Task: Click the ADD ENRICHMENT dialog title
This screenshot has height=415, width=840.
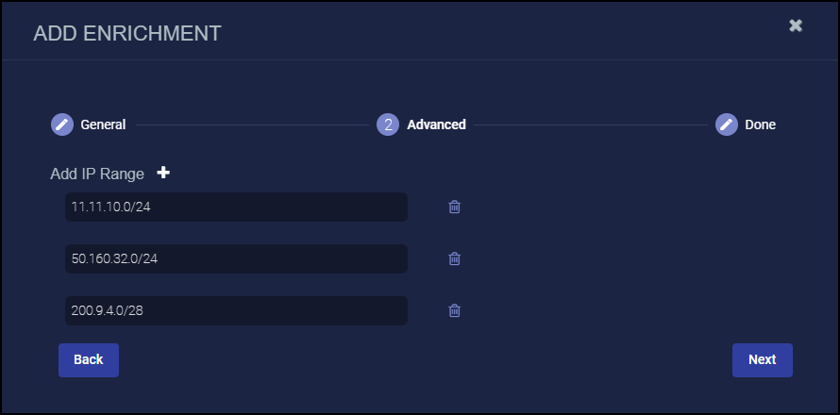Action: click(127, 34)
